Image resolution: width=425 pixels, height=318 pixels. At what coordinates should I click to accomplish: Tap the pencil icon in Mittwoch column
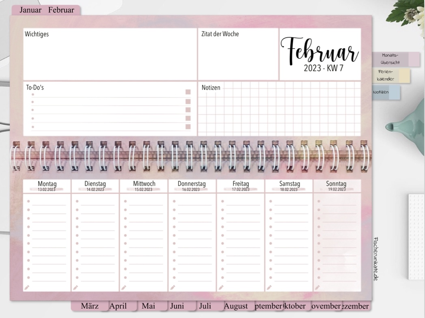(x=124, y=287)
